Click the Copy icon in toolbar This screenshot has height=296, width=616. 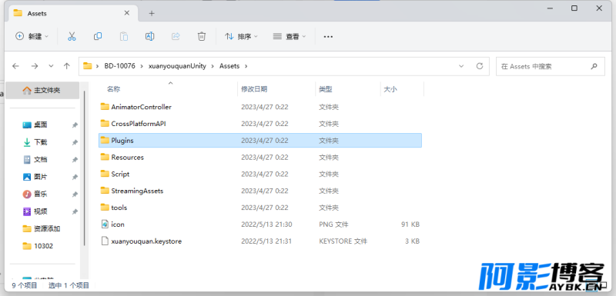98,36
